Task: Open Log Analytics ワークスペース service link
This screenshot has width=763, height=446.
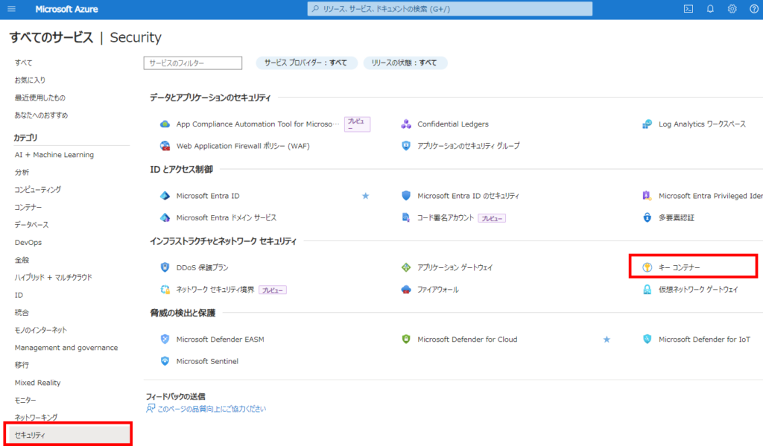Action: [702, 124]
